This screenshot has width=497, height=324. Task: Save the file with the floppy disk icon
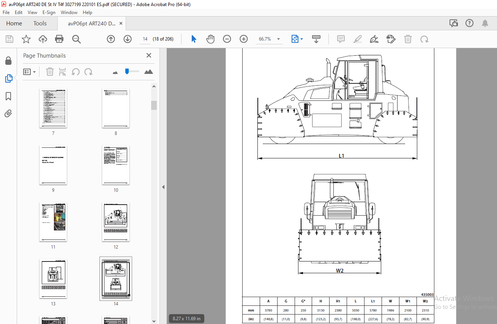[9, 39]
